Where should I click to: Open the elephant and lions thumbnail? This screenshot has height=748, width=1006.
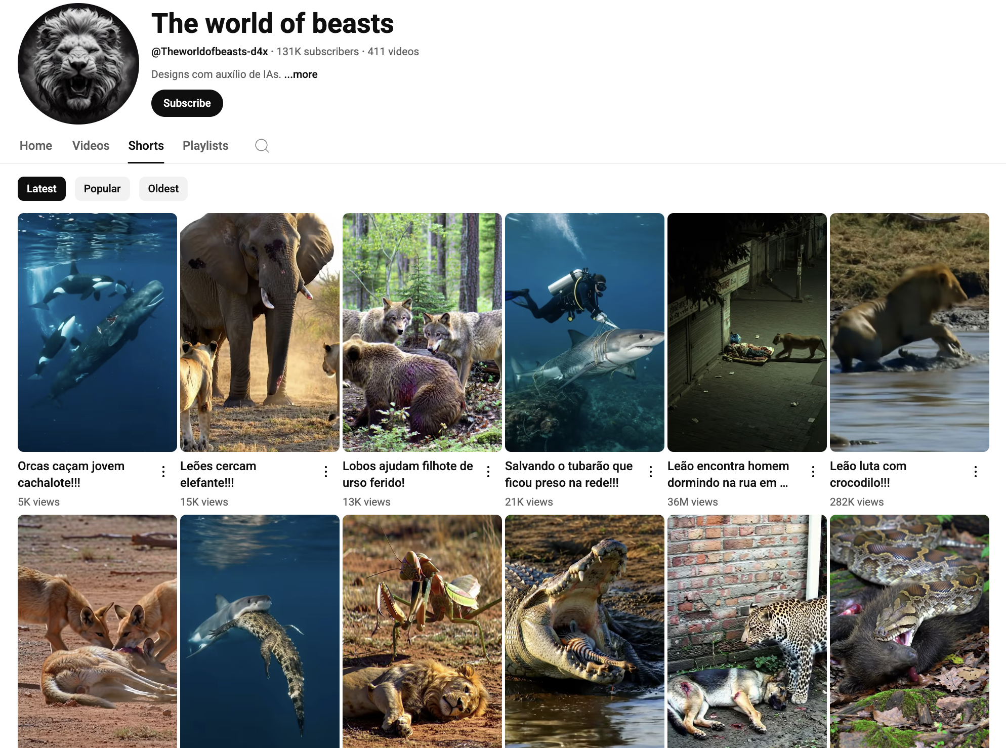pyautogui.click(x=260, y=333)
